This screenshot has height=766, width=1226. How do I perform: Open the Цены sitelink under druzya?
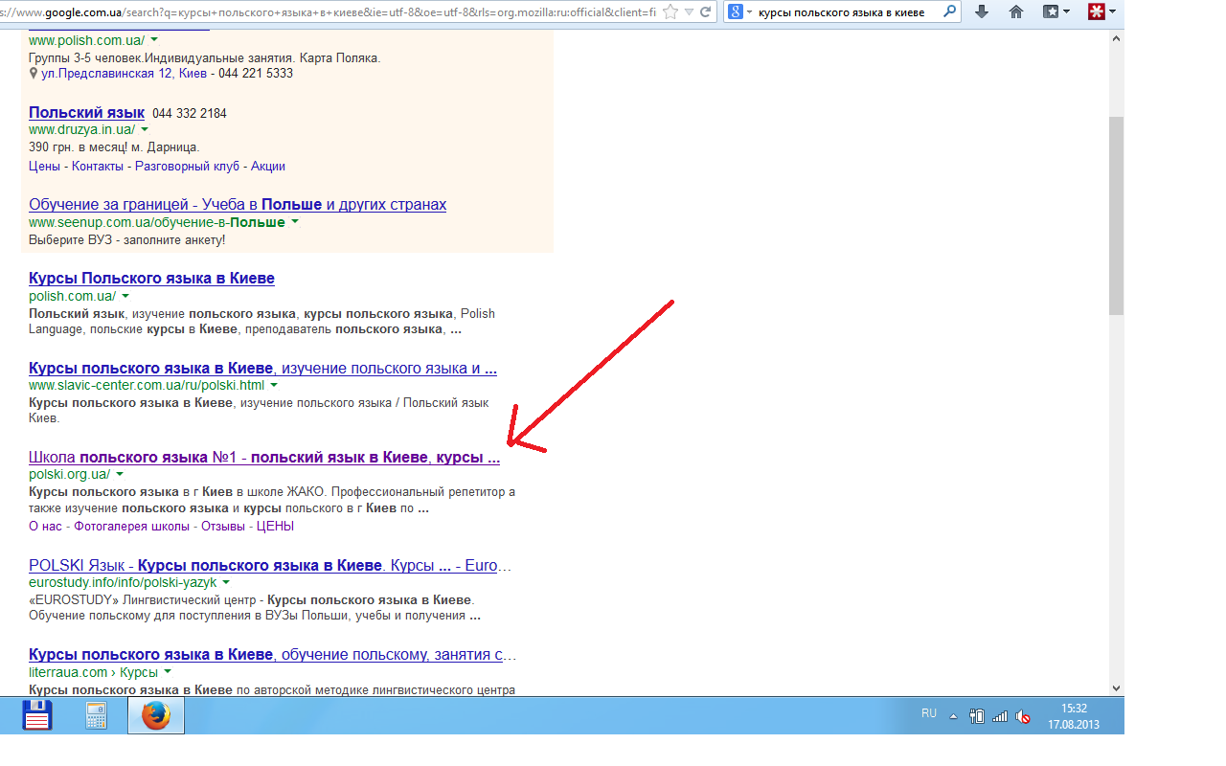pos(44,166)
